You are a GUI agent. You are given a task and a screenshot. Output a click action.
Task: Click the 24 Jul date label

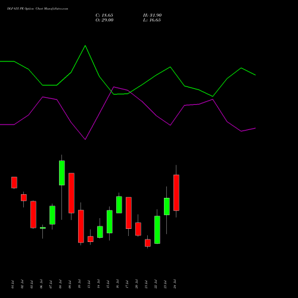175,284
